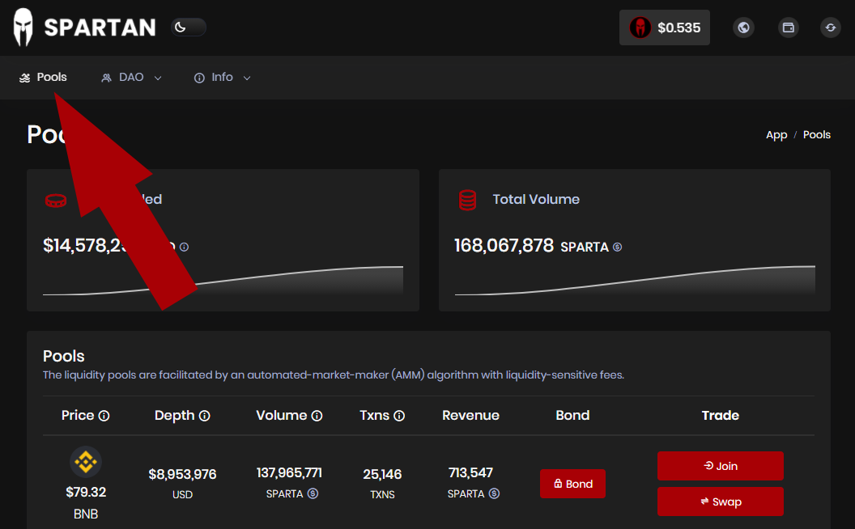The height and width of the screenshot is (529, 855).
Task: Click the Total Volume line chart
Action: (x=635, y=280)
